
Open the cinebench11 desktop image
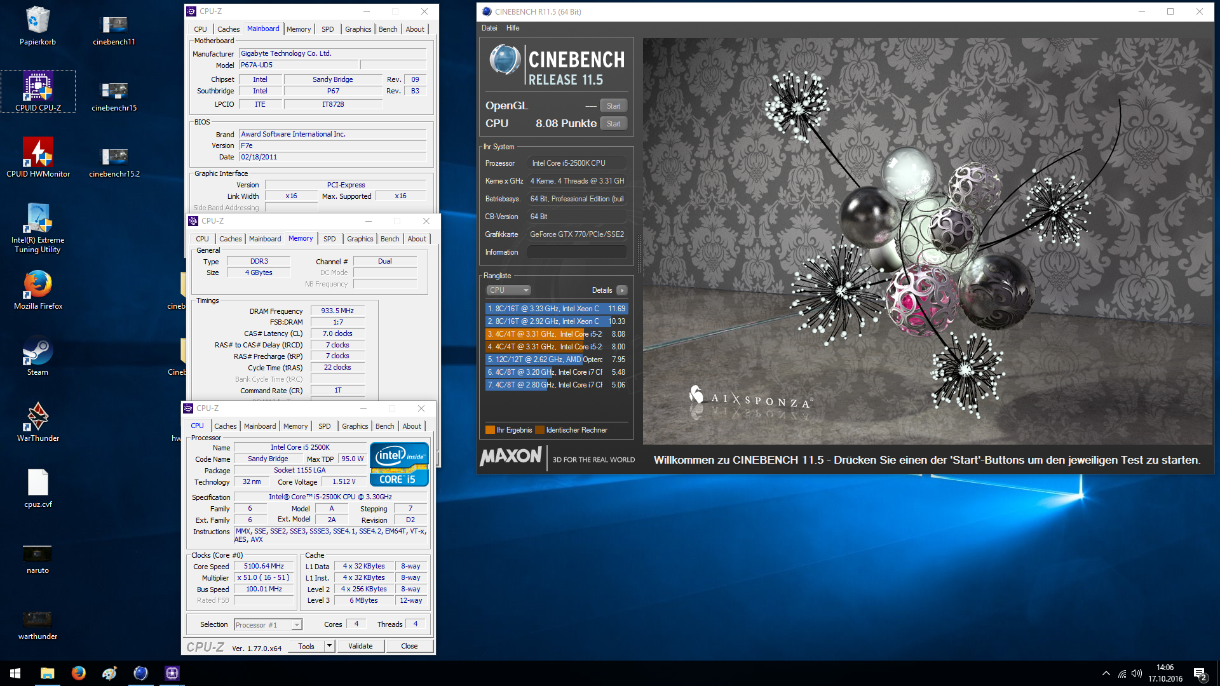point(114,30)
